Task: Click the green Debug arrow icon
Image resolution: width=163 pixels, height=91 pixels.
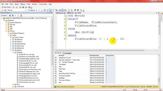Action: coord(36,10)
